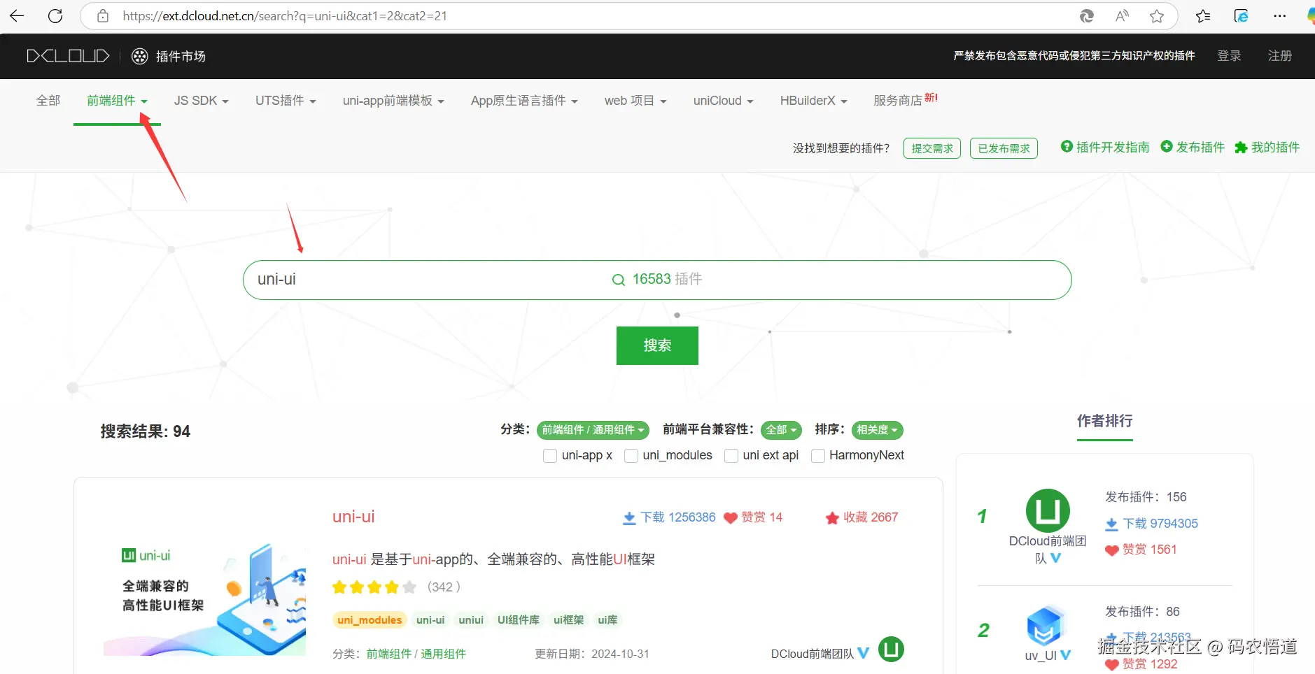The height and width of the screenshot is (674, 1315).
Task: Open the uv_UI author avatar
Action: (1044, 626)
